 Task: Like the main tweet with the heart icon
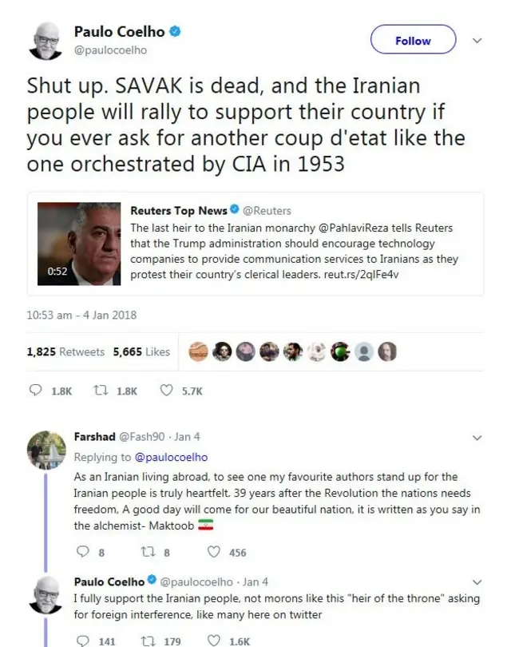(167, 391)
